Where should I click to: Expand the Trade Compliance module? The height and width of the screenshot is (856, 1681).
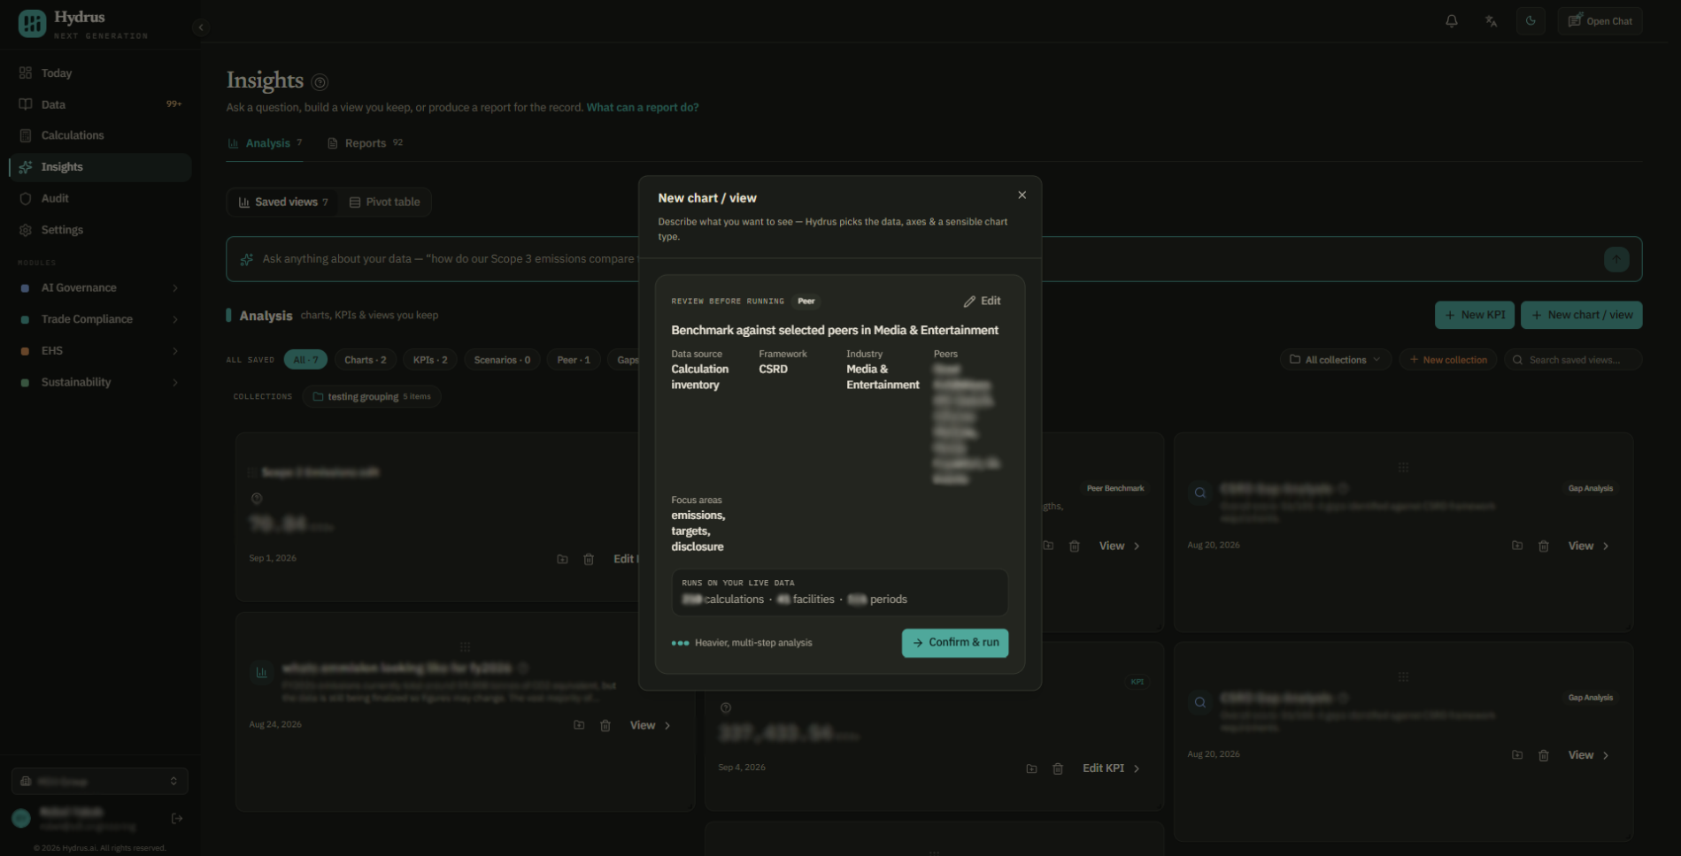pyautogui.click(x=100, y=319)
